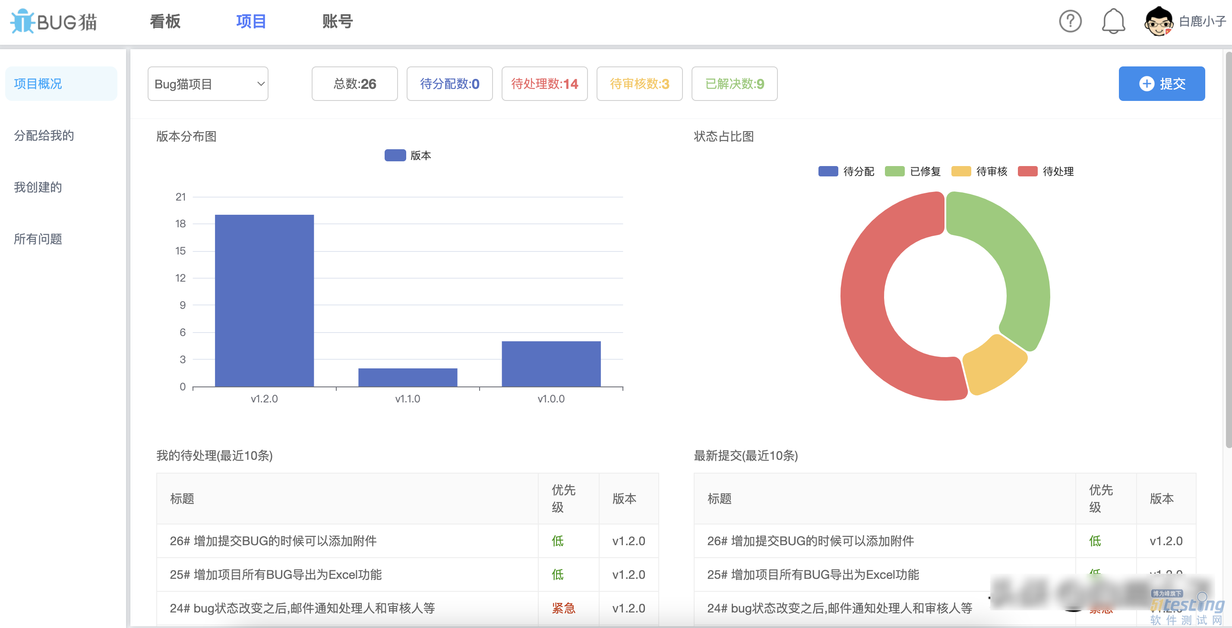Click the 已解决数:9 counter
The height and width of the screenshot is (628, 1232).
[x=734, y=84]
